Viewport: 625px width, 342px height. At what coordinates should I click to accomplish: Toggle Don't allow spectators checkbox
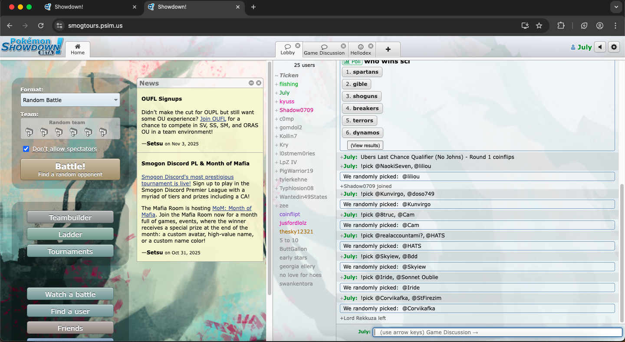tap(26, 149)
